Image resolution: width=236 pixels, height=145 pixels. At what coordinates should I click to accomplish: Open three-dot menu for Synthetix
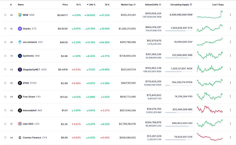pyautogui.click(x=230, y=56)
